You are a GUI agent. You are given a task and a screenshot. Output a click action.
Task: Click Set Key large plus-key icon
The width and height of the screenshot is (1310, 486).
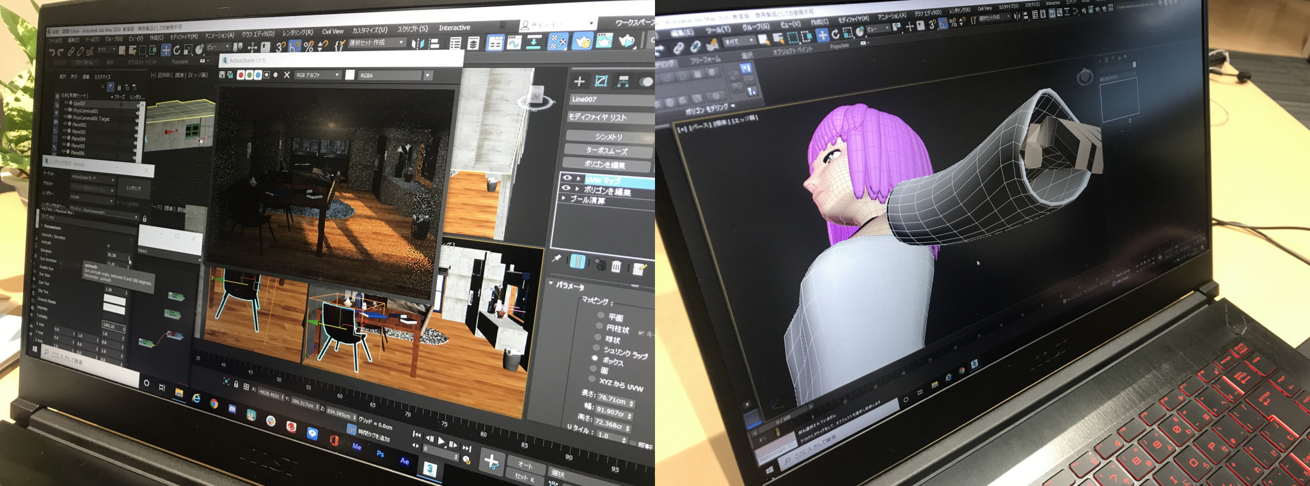tap(491, 461)
